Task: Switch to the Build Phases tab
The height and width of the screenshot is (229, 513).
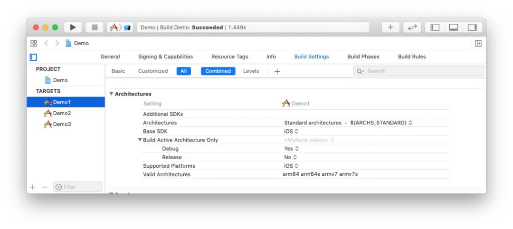Action: point(363,57)
